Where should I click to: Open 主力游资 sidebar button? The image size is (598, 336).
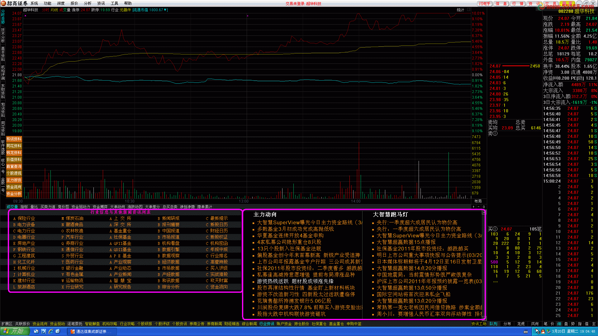click(x=14, y=180)
